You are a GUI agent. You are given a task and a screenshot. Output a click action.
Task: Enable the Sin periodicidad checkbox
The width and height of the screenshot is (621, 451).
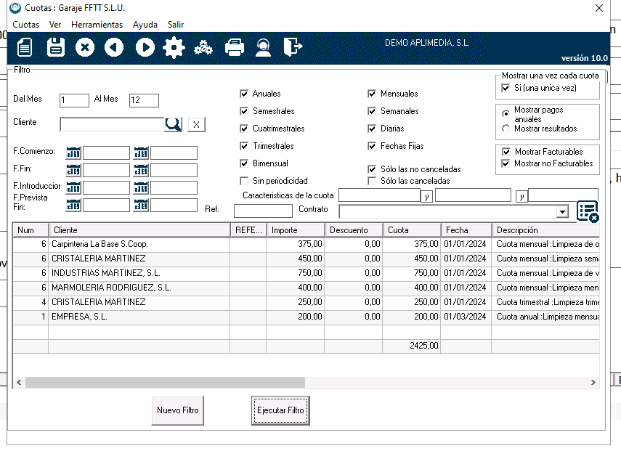[x=245, y=180]
